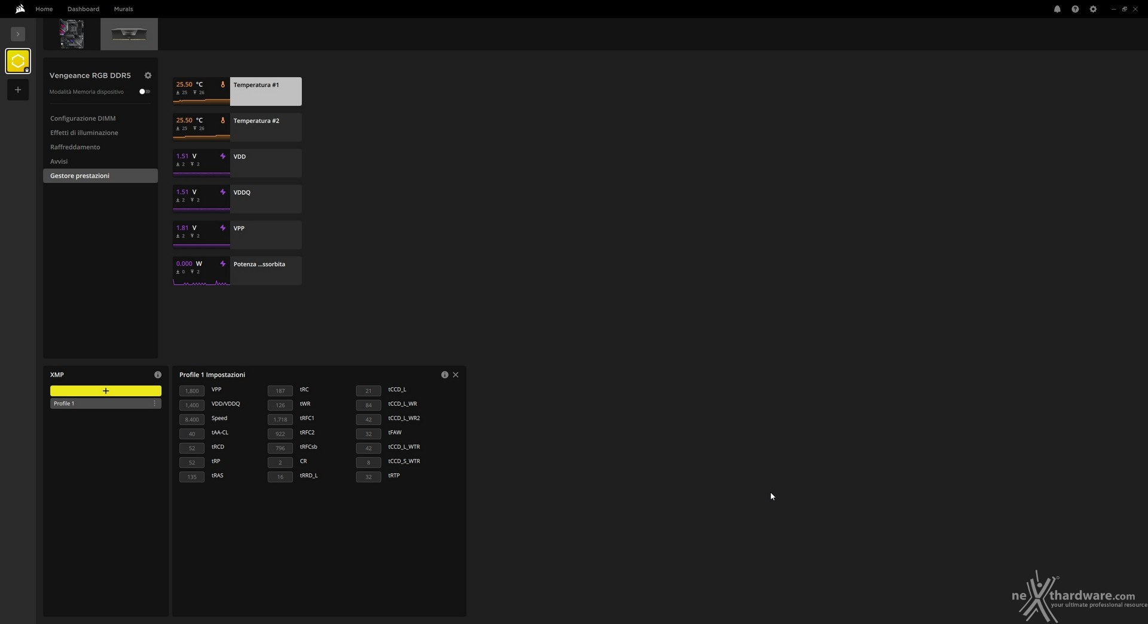This screenshot has width=1148, height=624.
Task: Click the tRRD_L value field 16
Action: pos(280,477)
